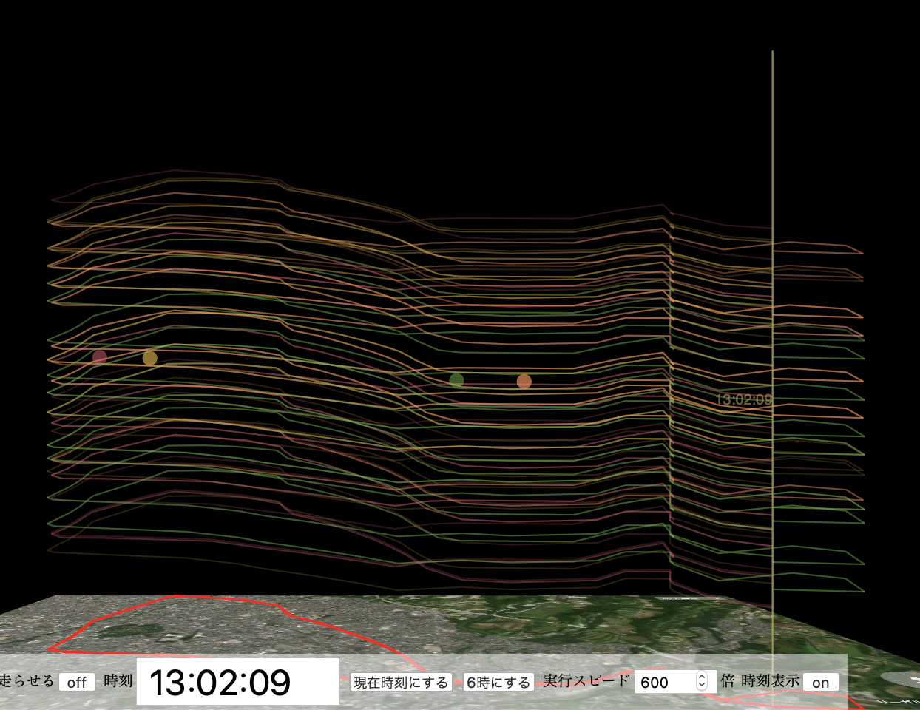Viewport: 920px width, 710px height.
Task: Click the 13:02:09 time input field
Action: (x=237, y=681)
